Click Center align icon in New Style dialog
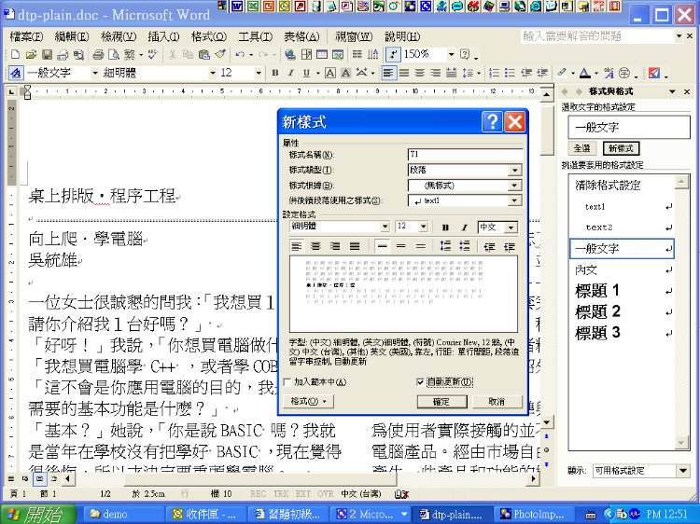Screen dimensions: 700x524 315,246
